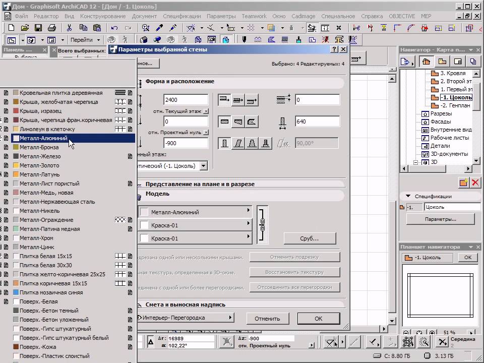Click the Cut scissors icon
Screen dimensions: 484x363
point(70,28)
